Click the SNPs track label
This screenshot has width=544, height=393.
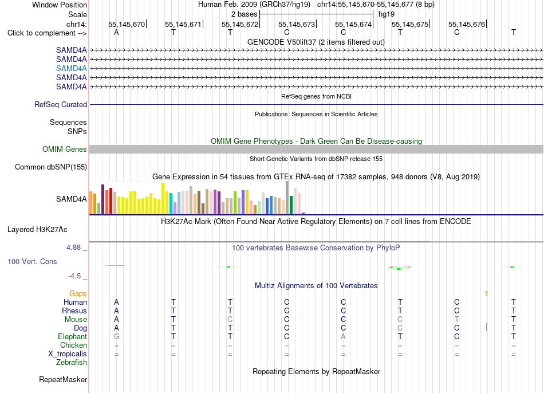[77, 132]
